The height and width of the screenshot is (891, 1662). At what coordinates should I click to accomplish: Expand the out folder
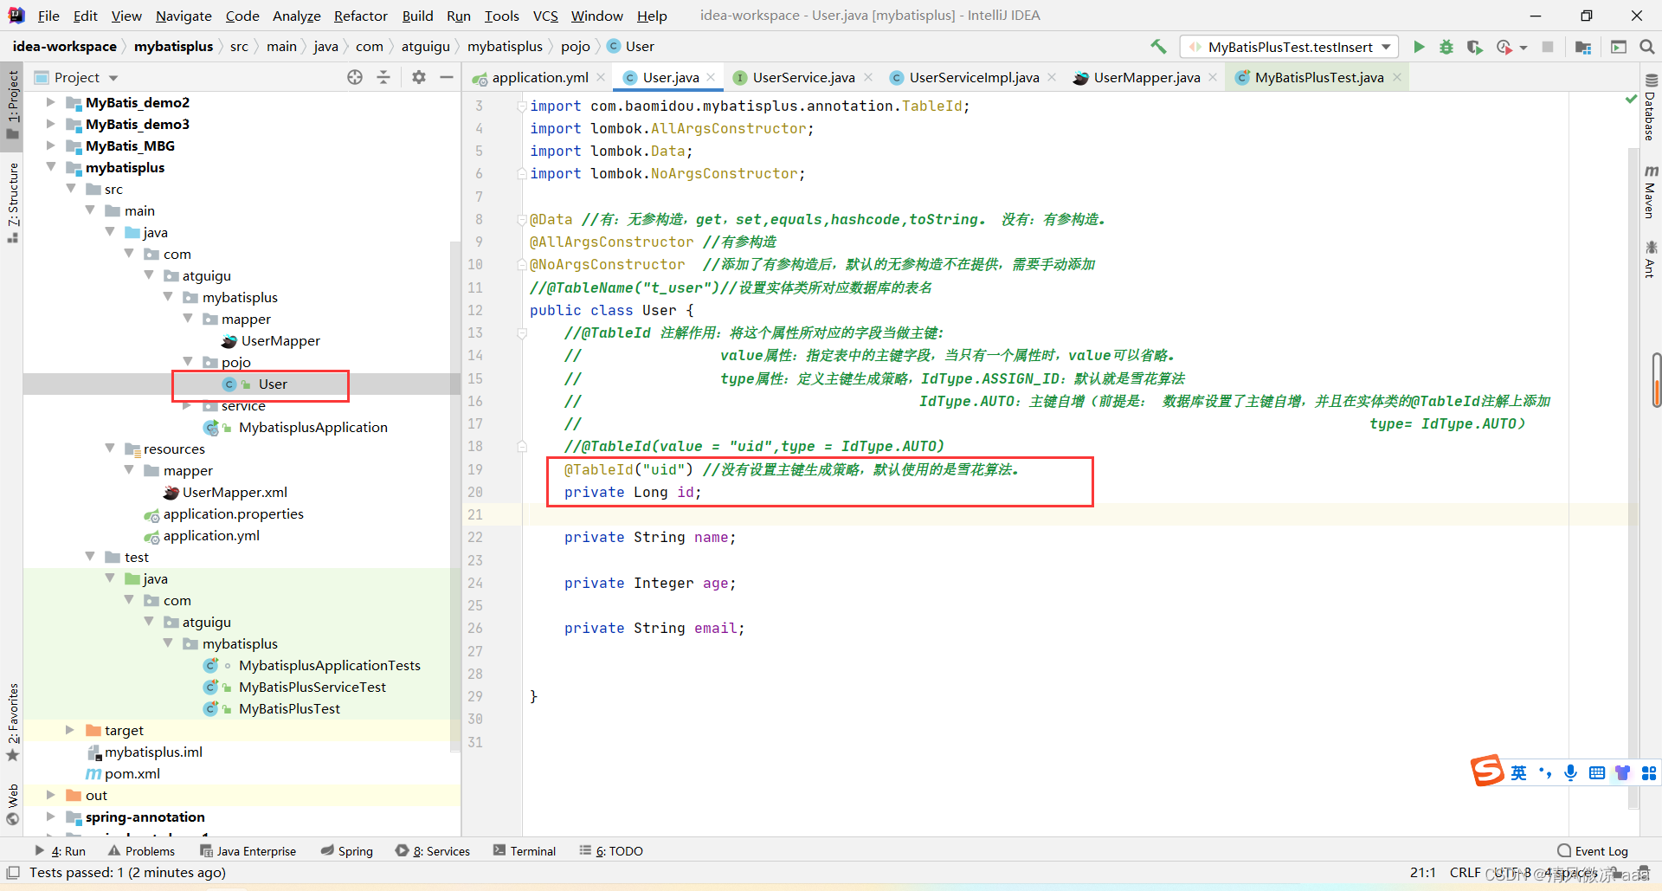click(x=50, y=795)
